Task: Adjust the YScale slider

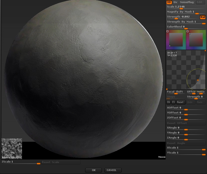Action: 186,153
